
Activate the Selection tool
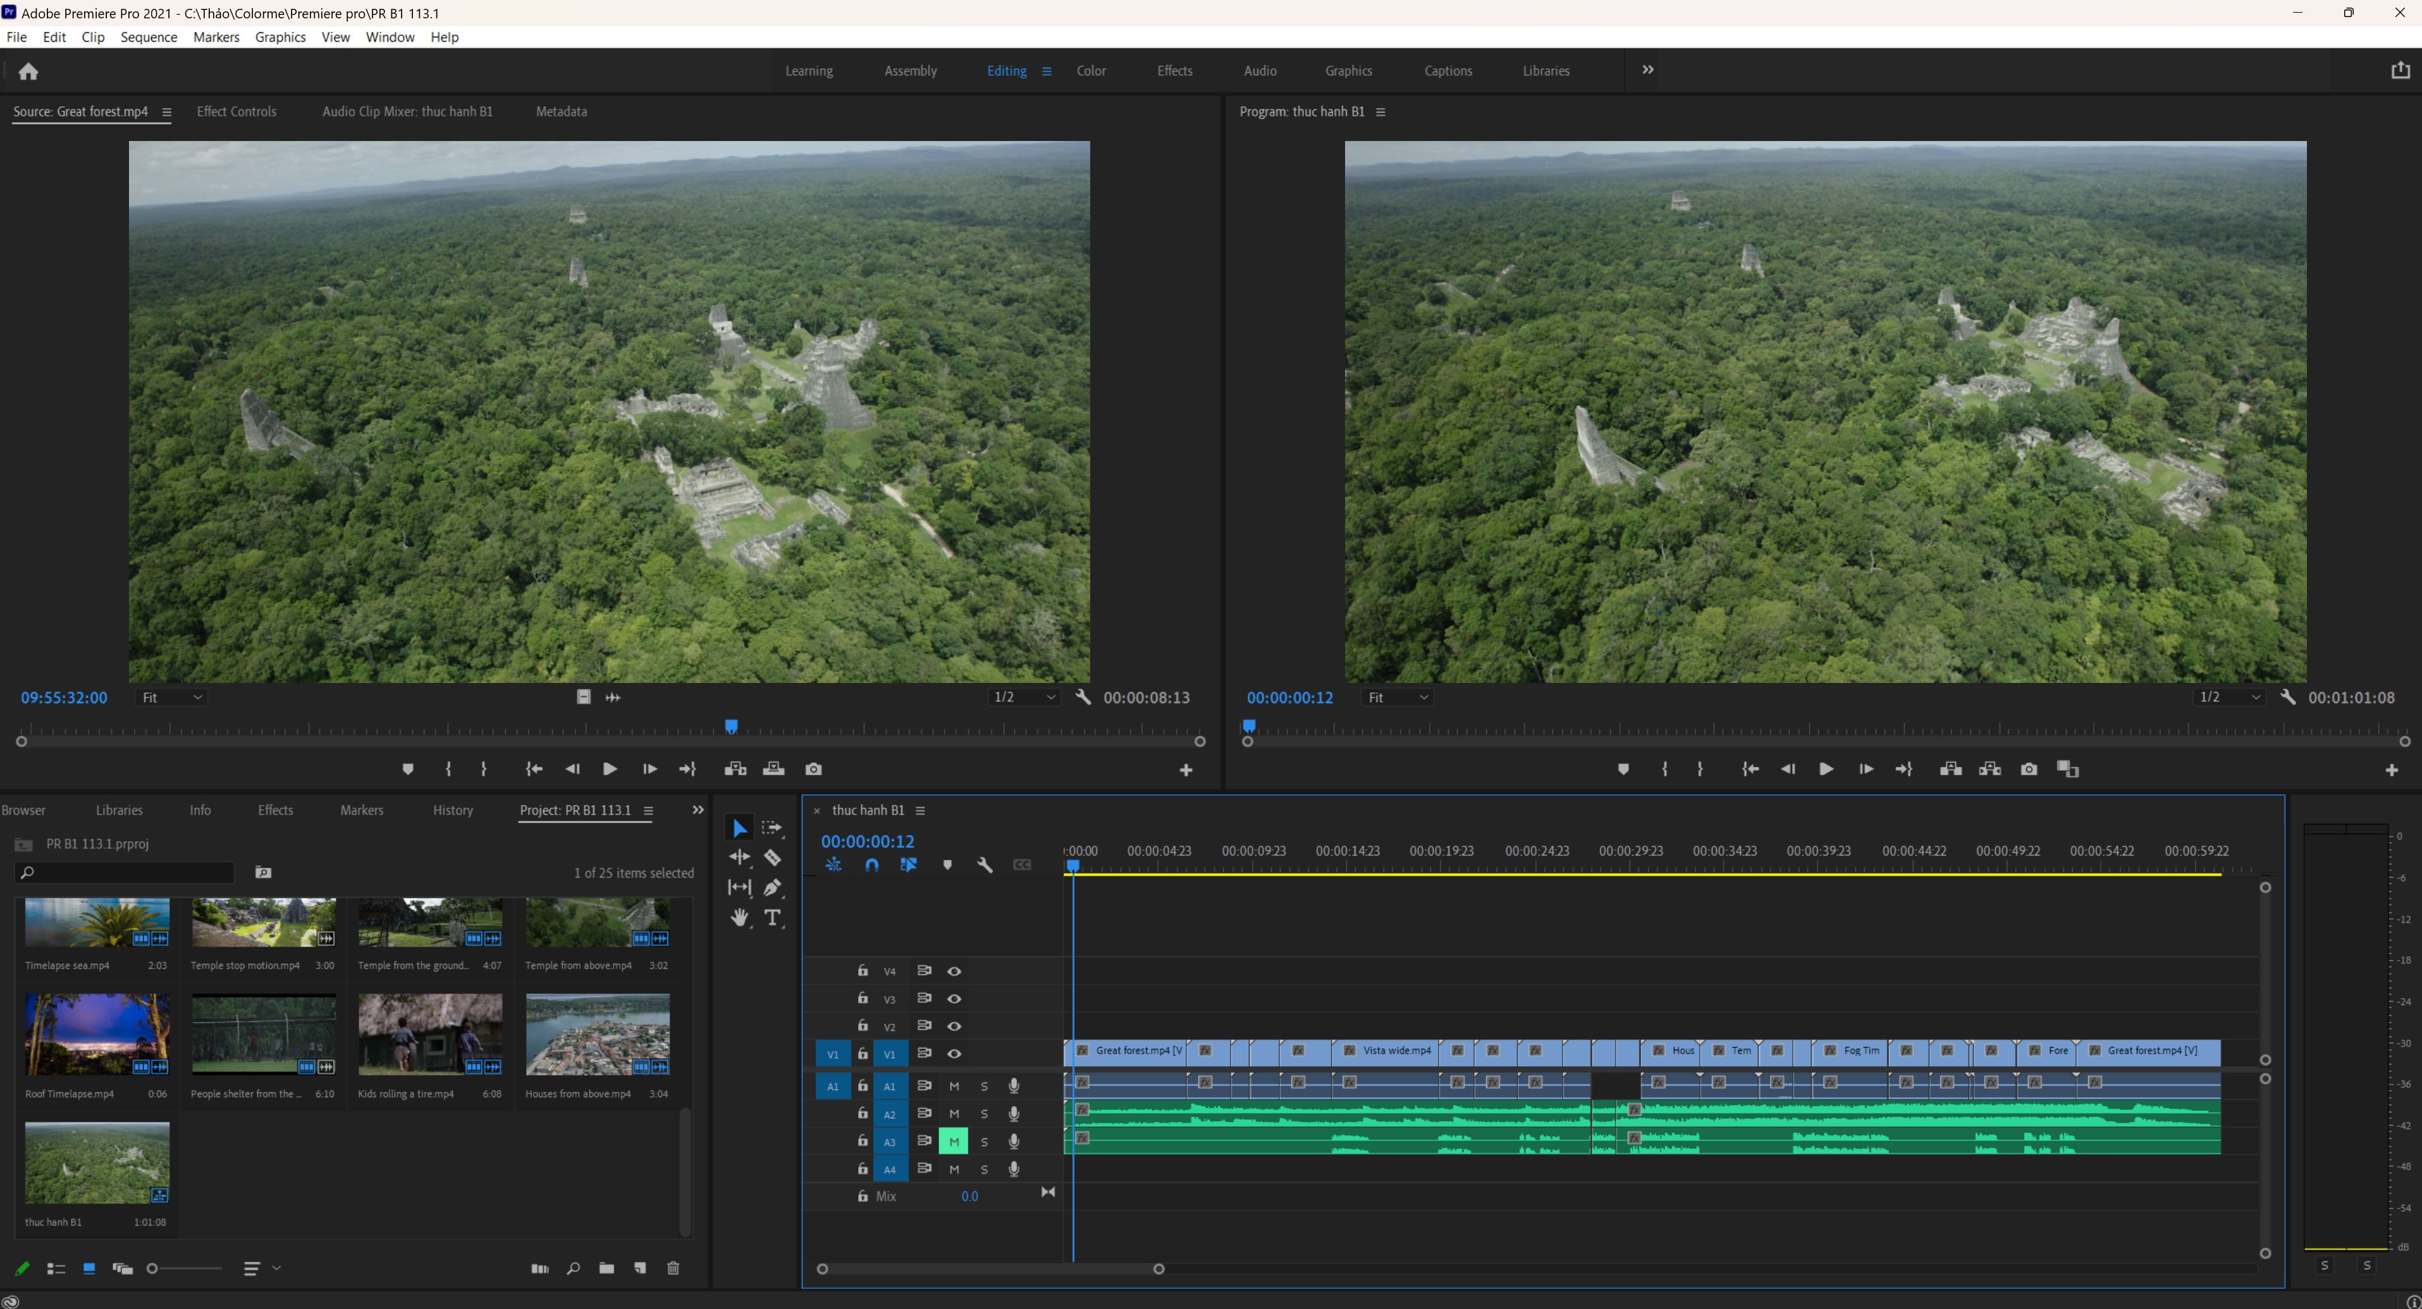tap(740, 828)
